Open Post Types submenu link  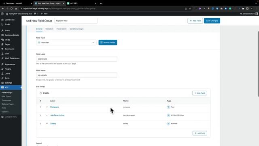coord(6,97)
